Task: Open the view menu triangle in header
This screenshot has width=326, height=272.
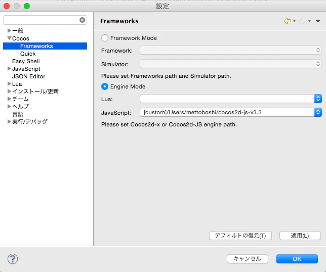Action: click(x=317, y=21)
